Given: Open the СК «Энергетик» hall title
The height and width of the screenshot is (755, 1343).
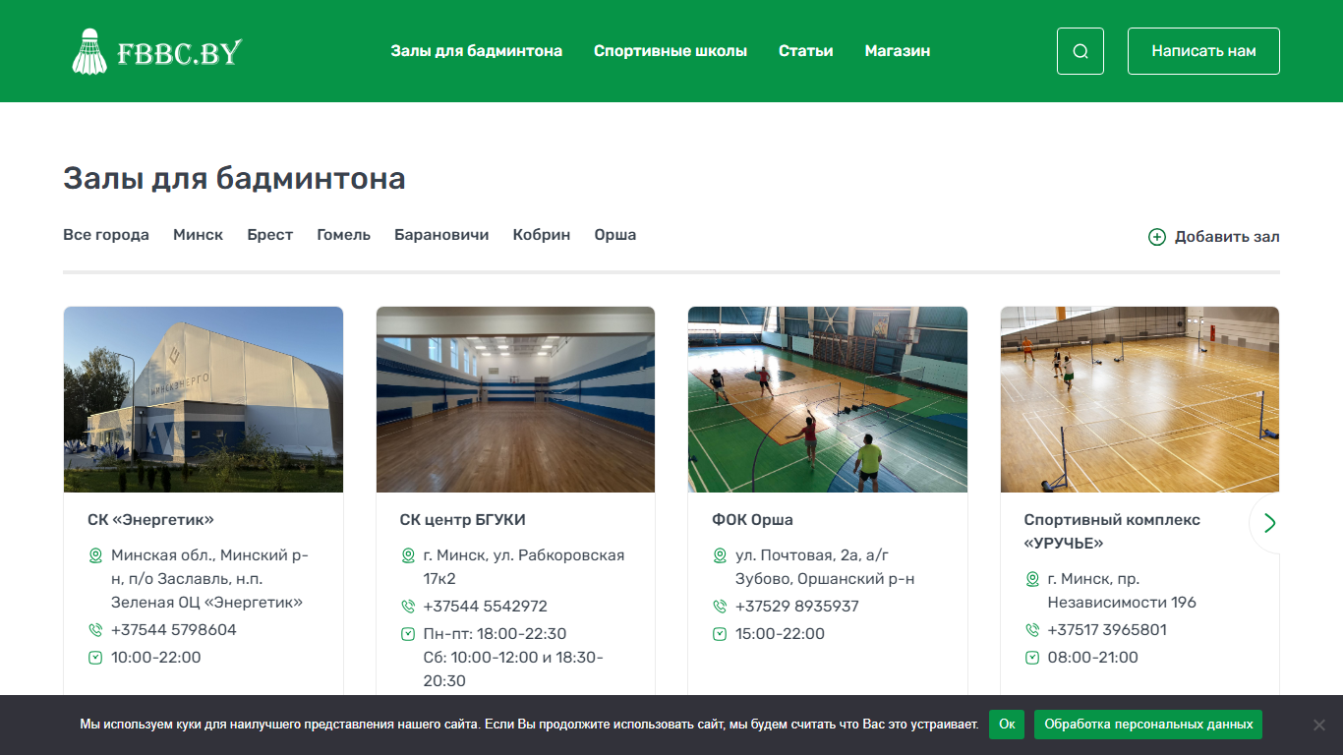Looking at the screenshot, I should (150, 520).
